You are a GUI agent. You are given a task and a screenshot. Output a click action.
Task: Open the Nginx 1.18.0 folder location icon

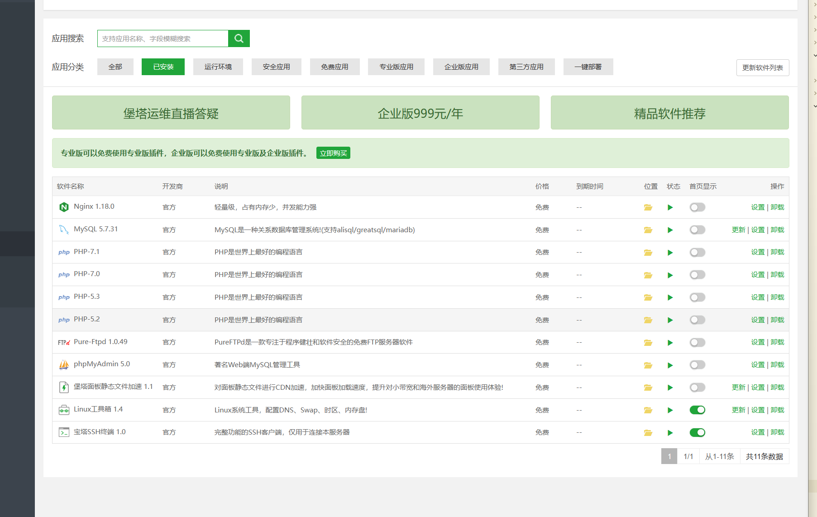[648, 207]
